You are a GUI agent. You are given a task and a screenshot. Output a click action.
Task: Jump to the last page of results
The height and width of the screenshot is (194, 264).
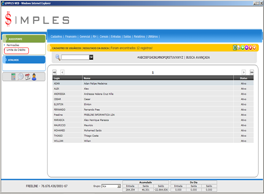click(252, 72)
